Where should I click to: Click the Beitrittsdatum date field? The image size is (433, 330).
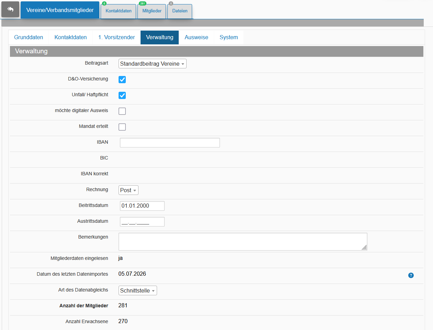pos(142,206)
